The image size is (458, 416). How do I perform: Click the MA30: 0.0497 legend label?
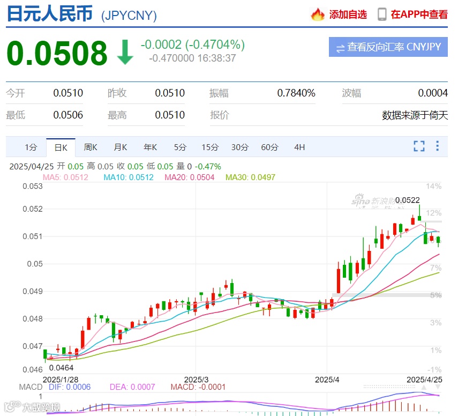[x=250, y=177]
